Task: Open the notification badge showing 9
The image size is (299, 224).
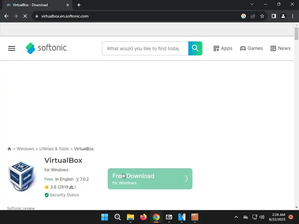Action: point(291,217)
